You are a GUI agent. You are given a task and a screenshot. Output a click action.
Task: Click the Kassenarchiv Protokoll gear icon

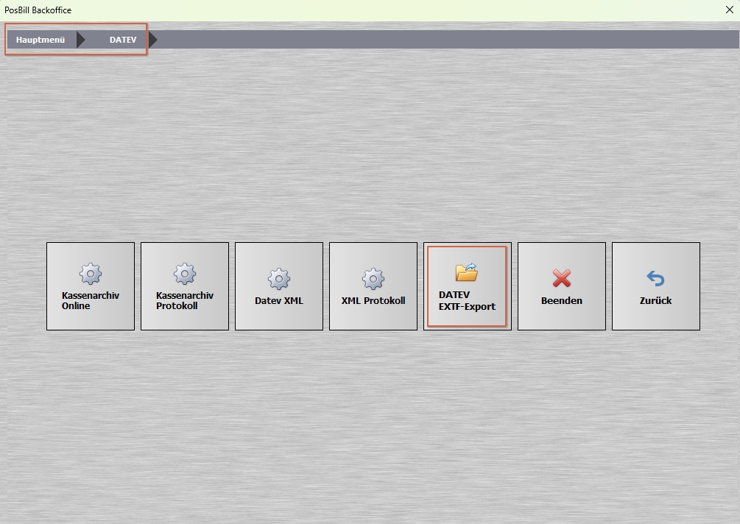coord(185,274)
